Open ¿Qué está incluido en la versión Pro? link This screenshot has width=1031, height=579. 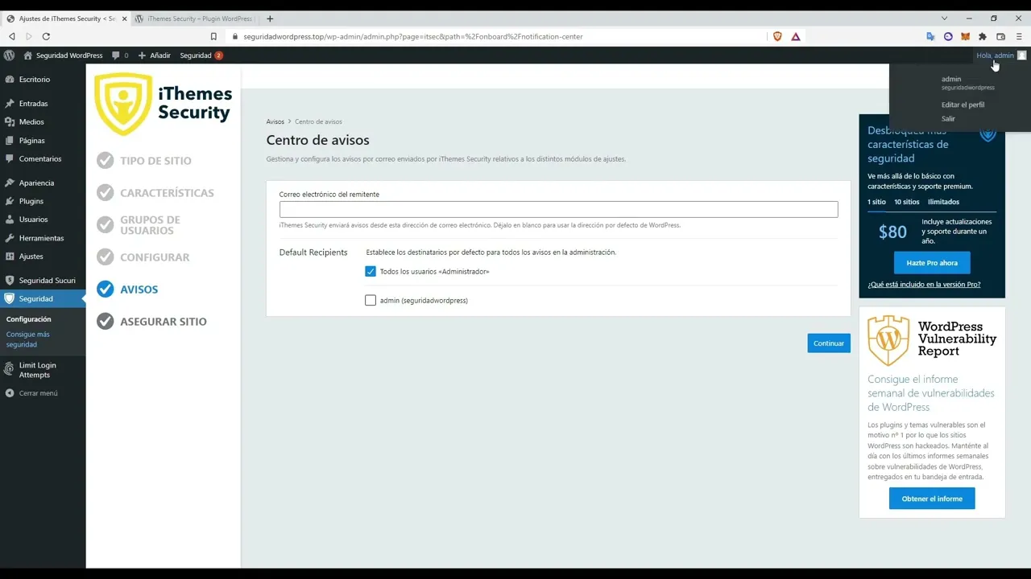[x=924, y=285]
